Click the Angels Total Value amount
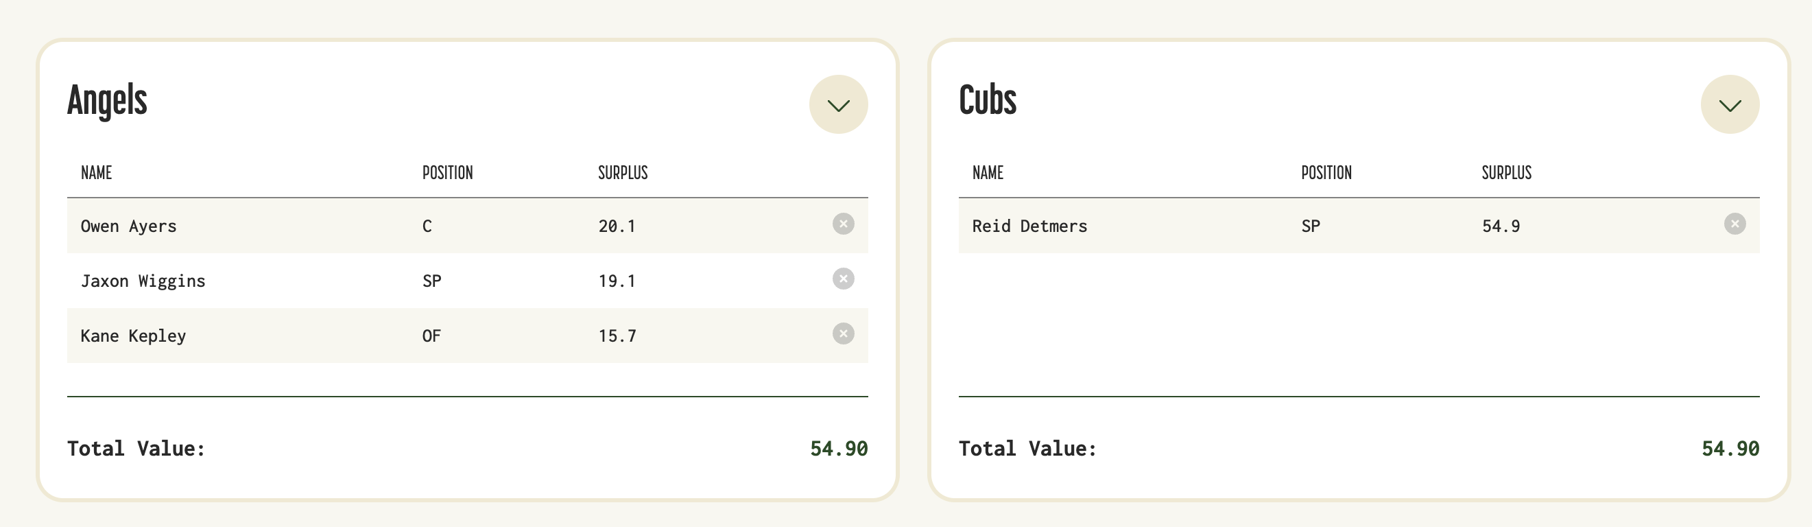Screen dimensions: 1812x527 tap(839, 448)
